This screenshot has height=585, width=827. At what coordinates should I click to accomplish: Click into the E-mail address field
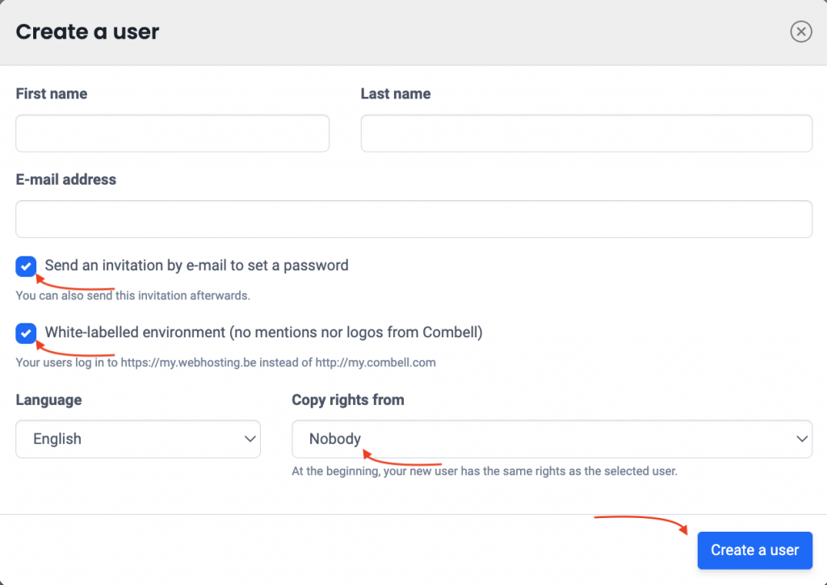(x=414, y=219)
